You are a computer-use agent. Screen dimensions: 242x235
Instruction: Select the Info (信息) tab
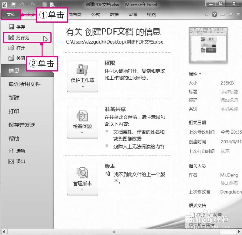tap(27, 71)
